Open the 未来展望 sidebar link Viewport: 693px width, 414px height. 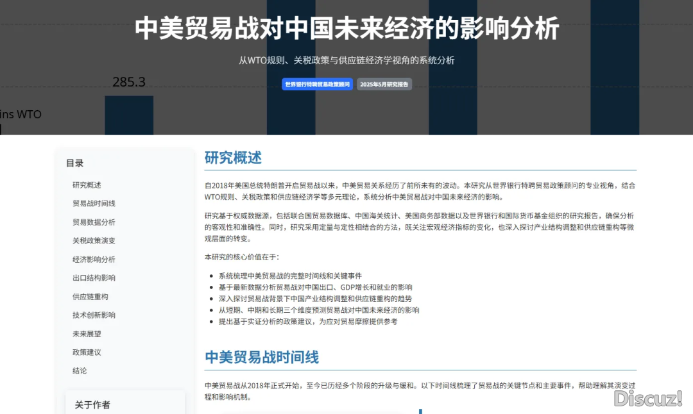click(87, 334)
